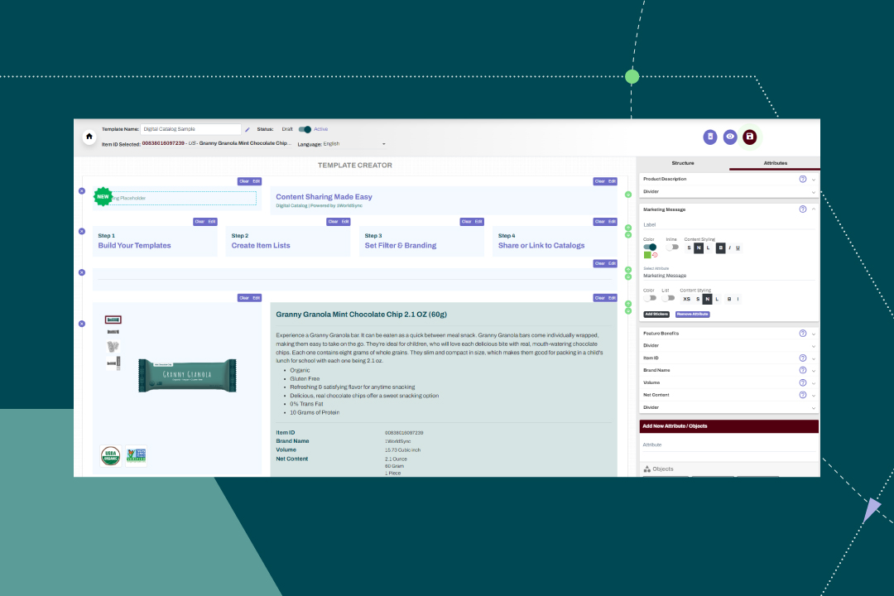Viewport: 894px width, 596px height.
Task: Open the help icon next to Marketing Message
Action: click(x=802, y=209)
